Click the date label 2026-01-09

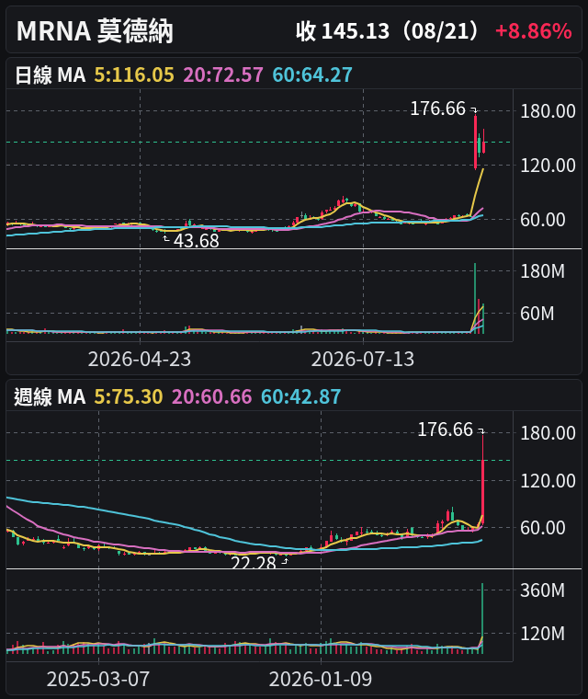[321, 680]
